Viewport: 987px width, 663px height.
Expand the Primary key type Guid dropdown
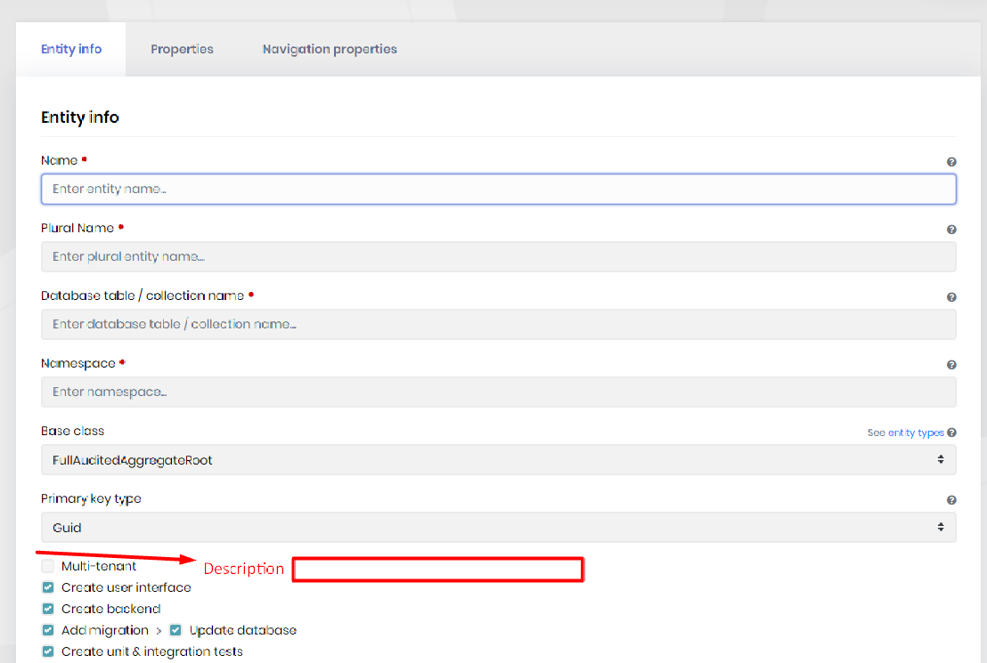coord(498,527)
